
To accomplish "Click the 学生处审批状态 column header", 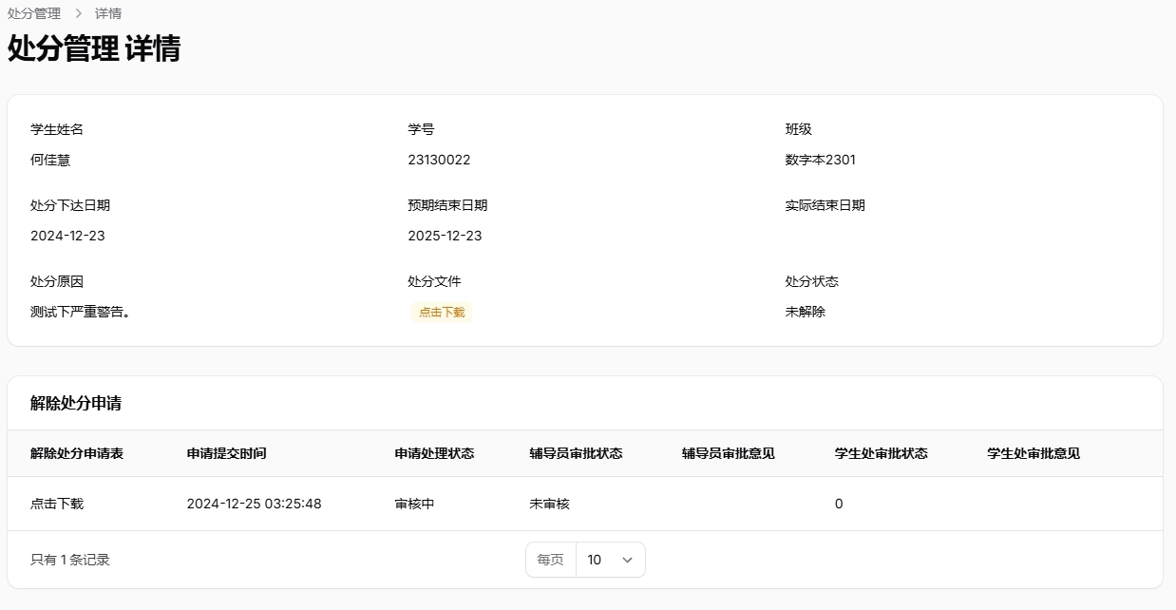I will click(882, 453).
